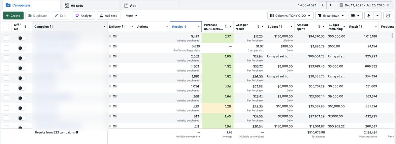Click the Frequency column header
The image size is (396, 144).
387,27
